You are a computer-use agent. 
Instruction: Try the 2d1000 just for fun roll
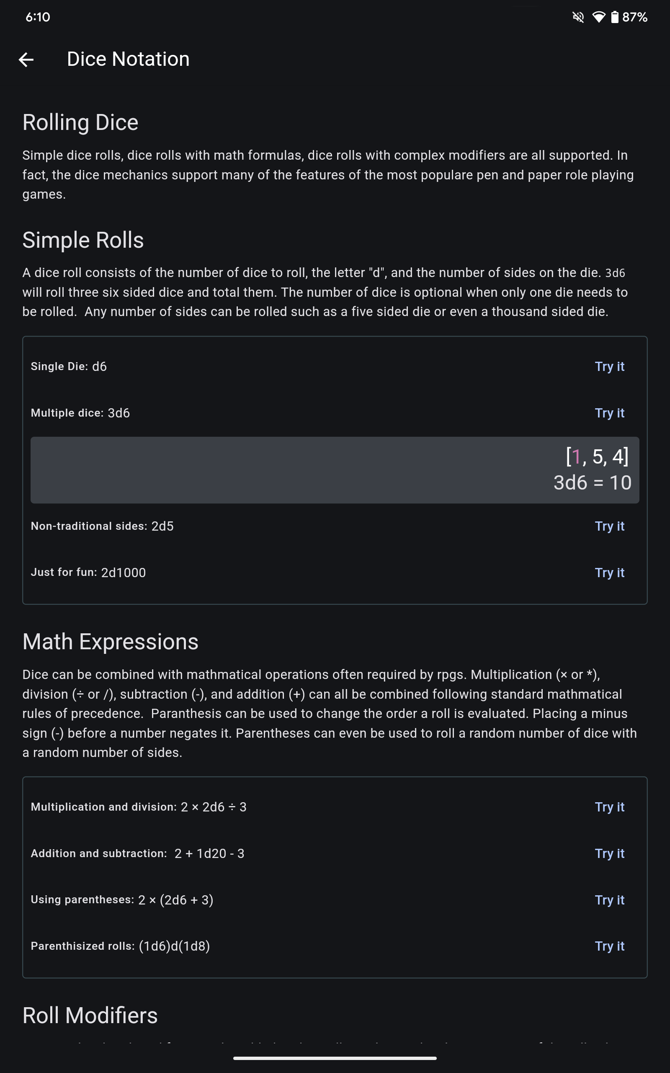click(610, 573)
